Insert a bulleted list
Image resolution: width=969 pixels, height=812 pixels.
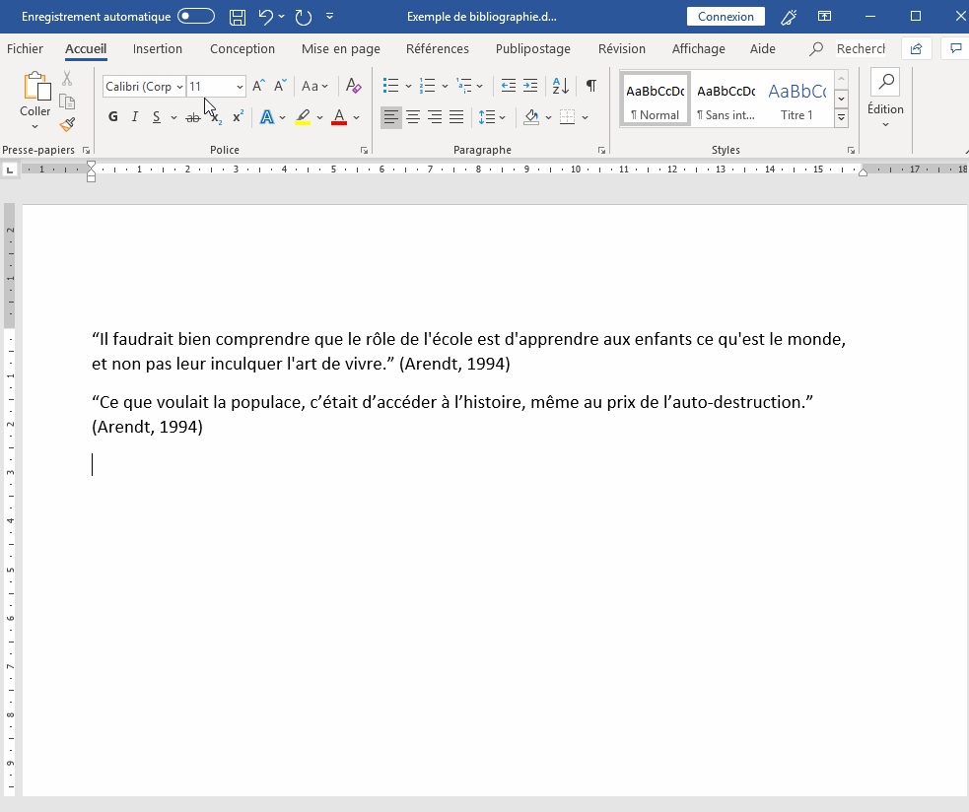(390, 86)
